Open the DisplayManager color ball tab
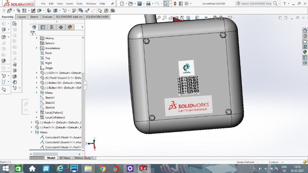The image size is (308, 173). click(70, 27)
